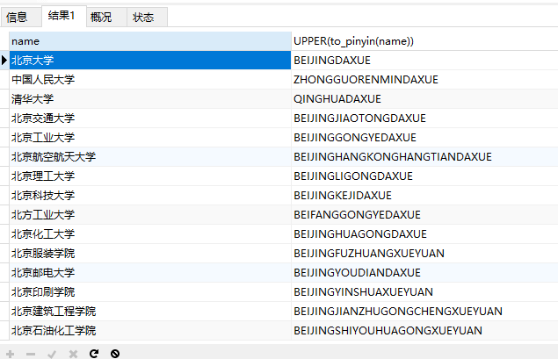This screenshot has width=558, height=359.
Task: Apply changes with the checkmark icon
Action: 52,354
